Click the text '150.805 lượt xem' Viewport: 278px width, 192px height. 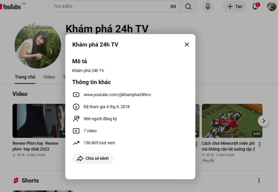pos(99,143)
